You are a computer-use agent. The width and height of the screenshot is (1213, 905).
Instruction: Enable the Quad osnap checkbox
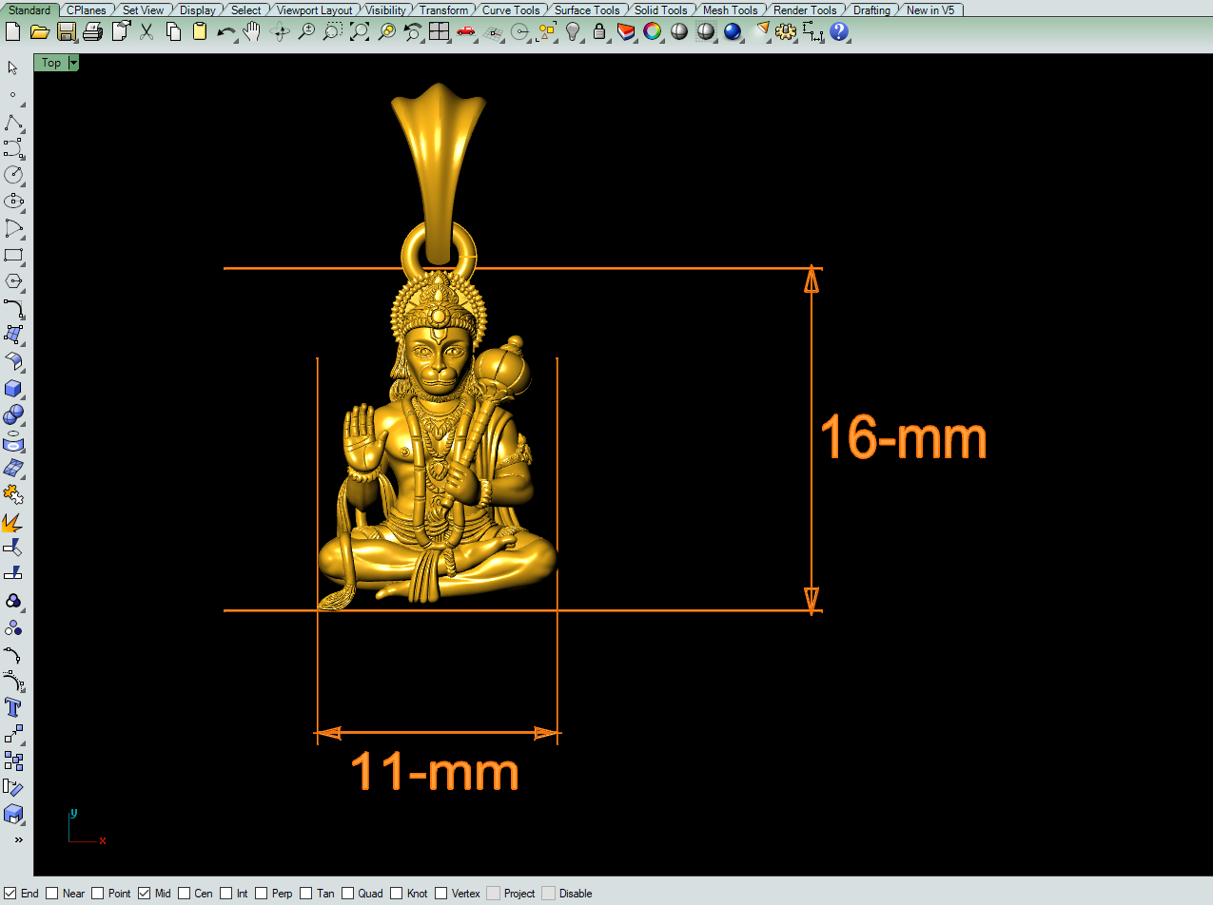[348, 894]
